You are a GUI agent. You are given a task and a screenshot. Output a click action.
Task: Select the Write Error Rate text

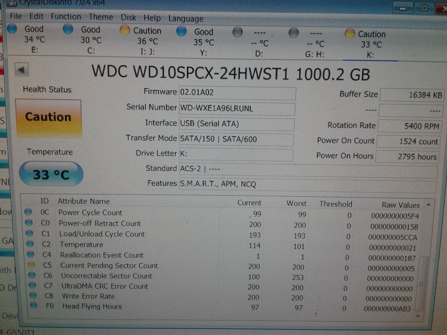tap(88, 296)
